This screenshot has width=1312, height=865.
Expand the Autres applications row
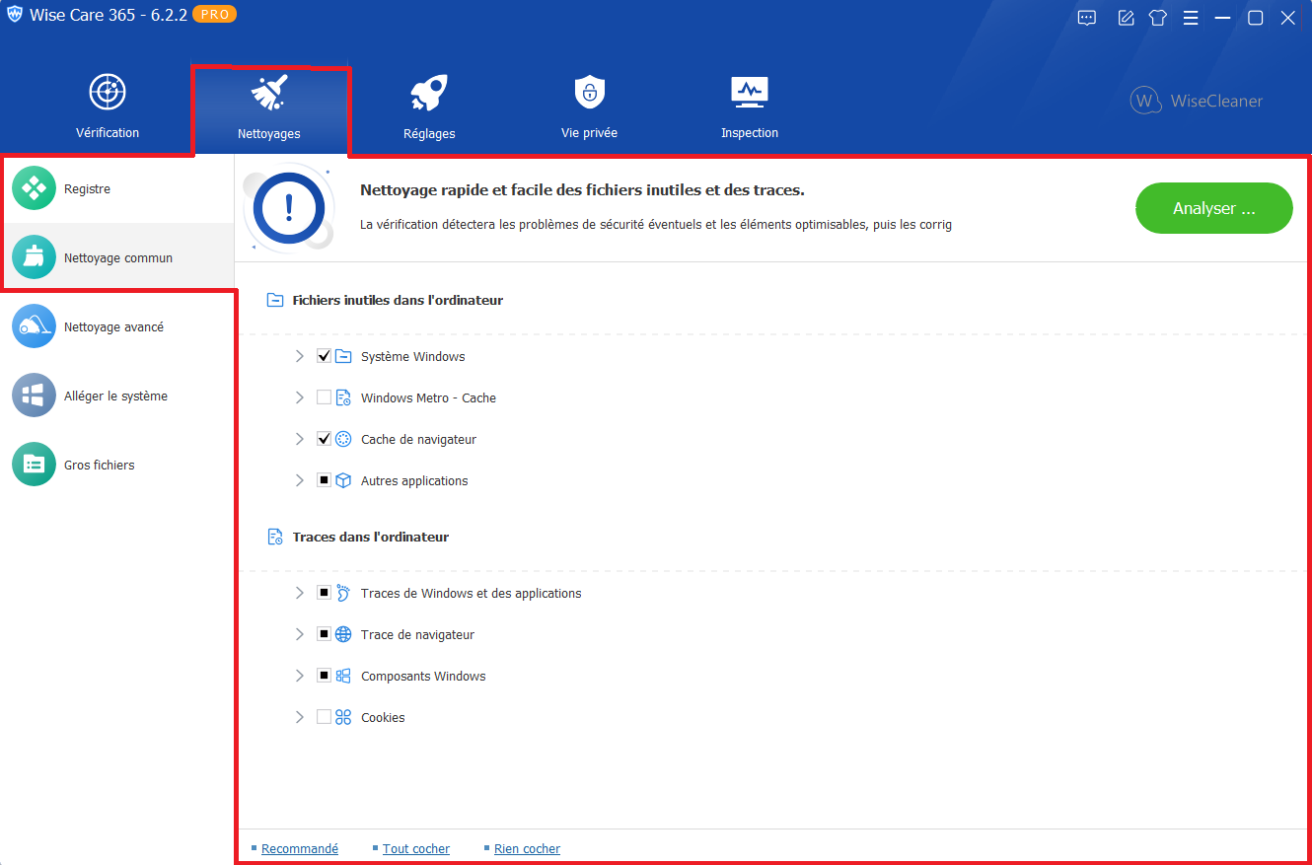tap(300, 480)
